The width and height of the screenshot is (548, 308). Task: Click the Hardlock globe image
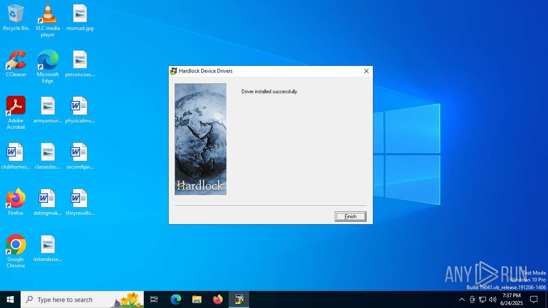pos(200,139)
